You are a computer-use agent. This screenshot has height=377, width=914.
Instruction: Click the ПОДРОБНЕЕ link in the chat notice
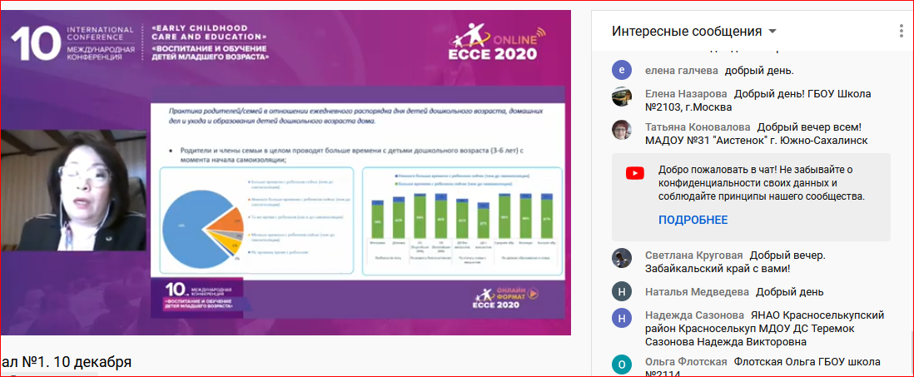[x=693, y=221]
